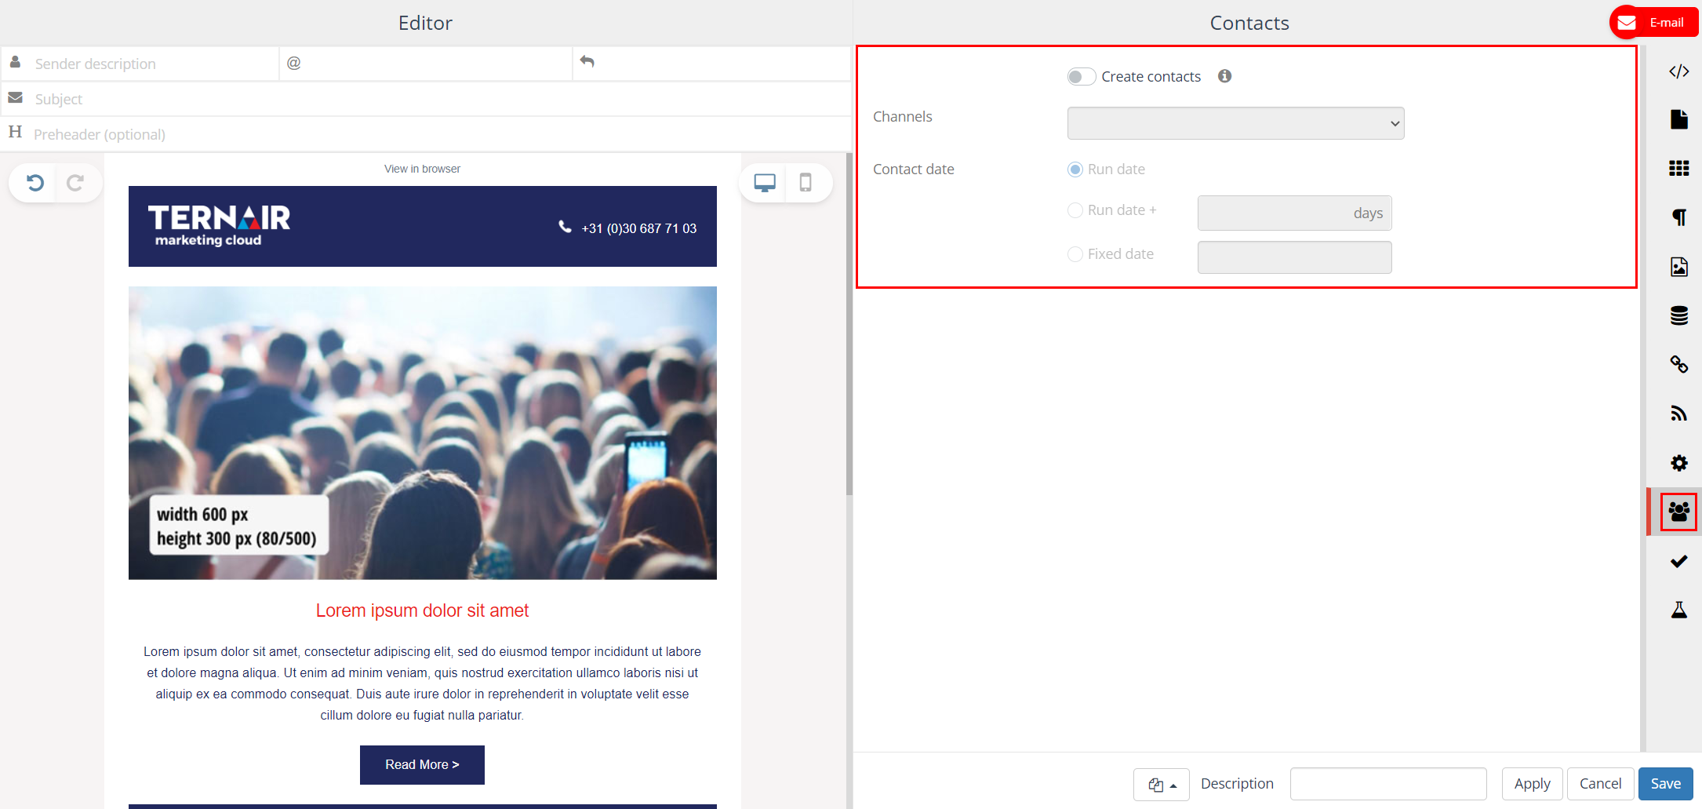Click the Cancel button
The image size is (1702, 809).
coord(1600,784)
